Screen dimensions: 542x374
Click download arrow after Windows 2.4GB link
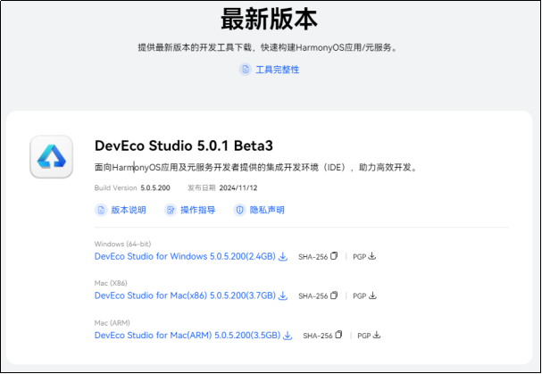tap(283, 257)
